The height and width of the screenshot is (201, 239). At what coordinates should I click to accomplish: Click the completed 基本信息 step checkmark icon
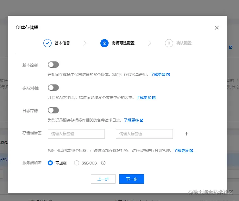(47, 43)
